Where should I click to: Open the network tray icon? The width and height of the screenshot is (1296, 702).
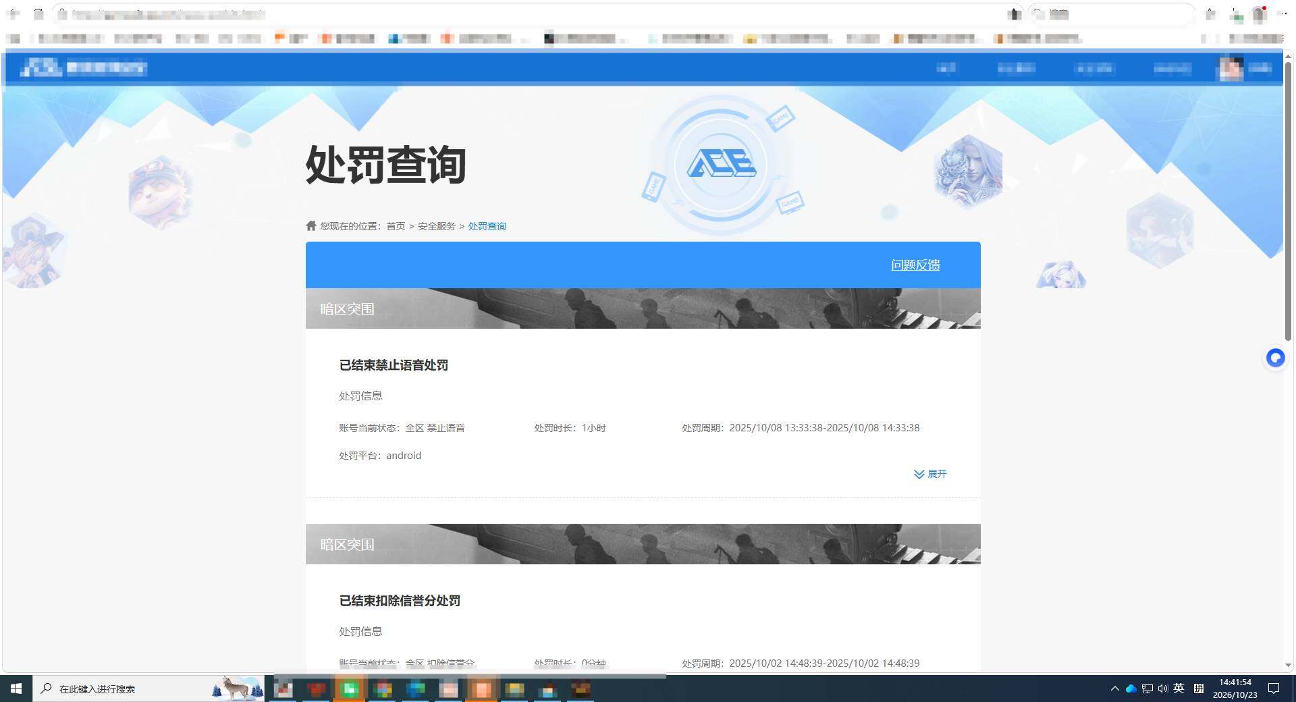1147,688
